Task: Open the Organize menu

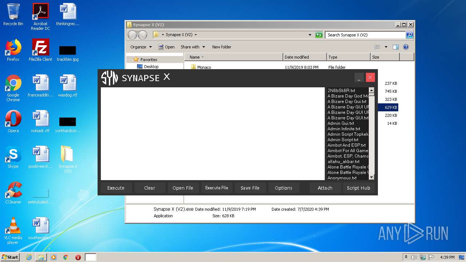Action: coord(141,47)
